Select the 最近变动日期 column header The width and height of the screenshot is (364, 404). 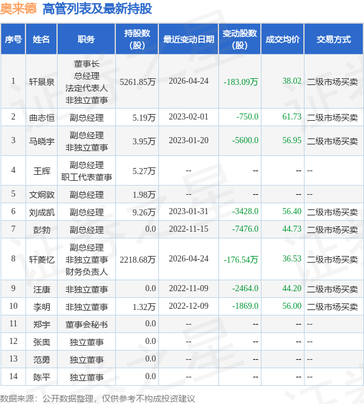coord(189,39)
